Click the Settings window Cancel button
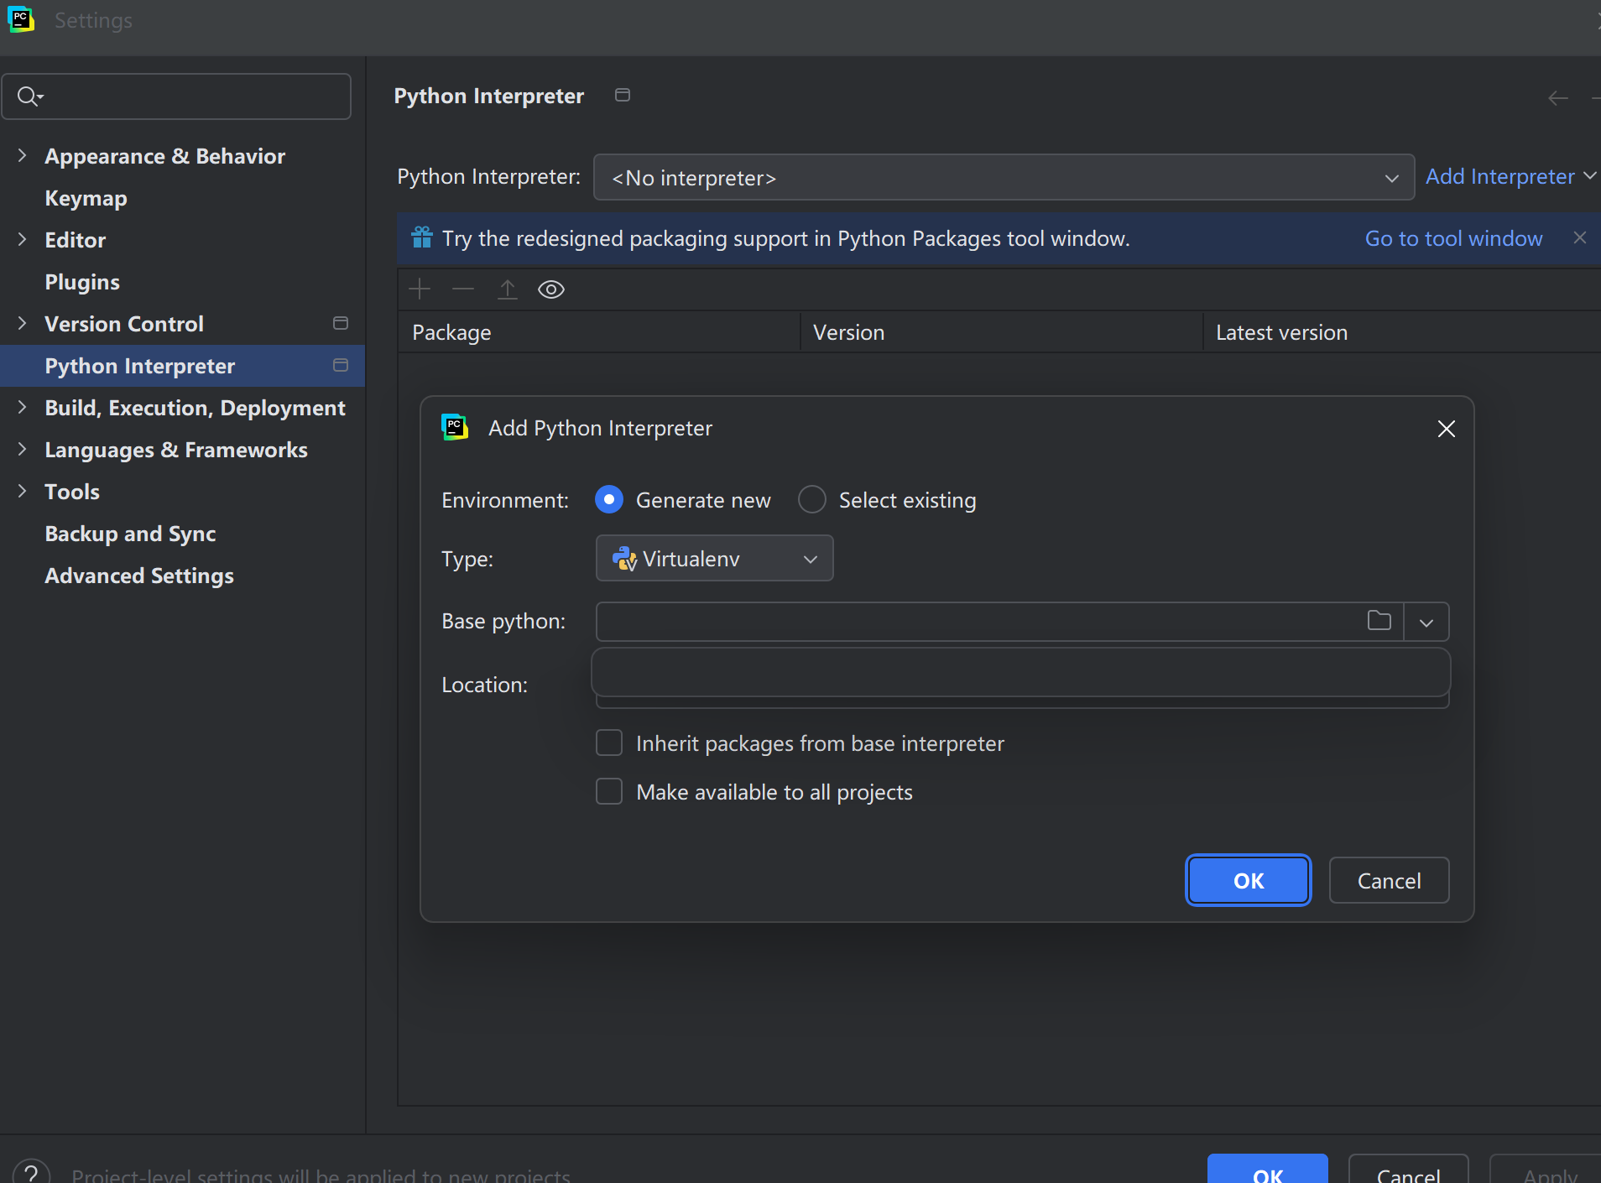 (1408, 1170)
